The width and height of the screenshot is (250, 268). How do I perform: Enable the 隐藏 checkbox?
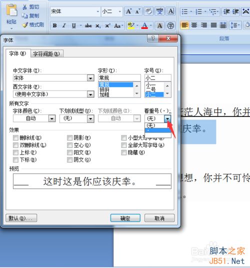123,152
